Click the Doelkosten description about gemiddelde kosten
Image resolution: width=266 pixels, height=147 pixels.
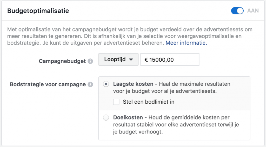coord(176,125)
